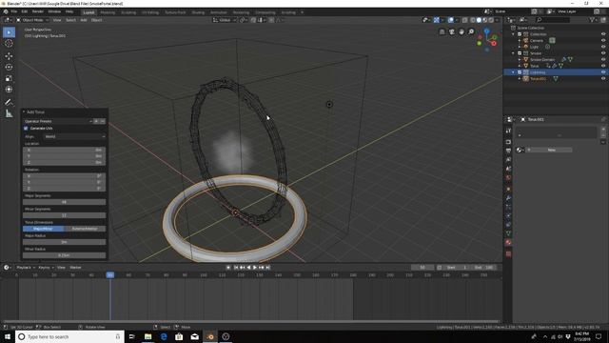
Task: Jump to timeline end frame button
Action: [267, 268]
